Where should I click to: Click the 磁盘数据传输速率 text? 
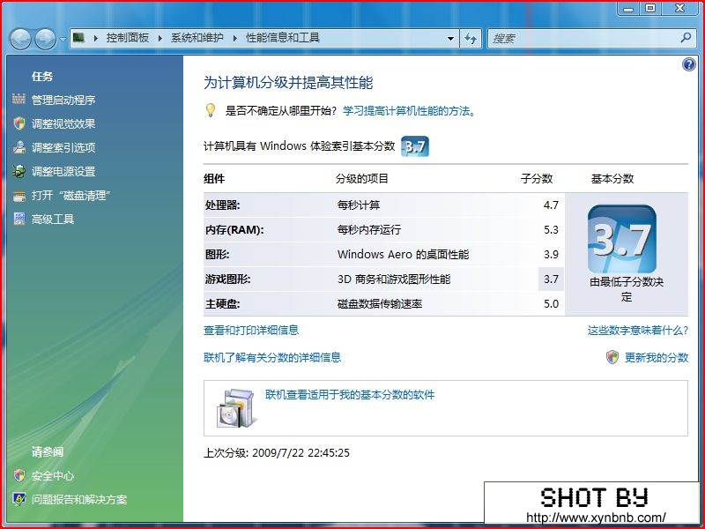click(380, 304)
